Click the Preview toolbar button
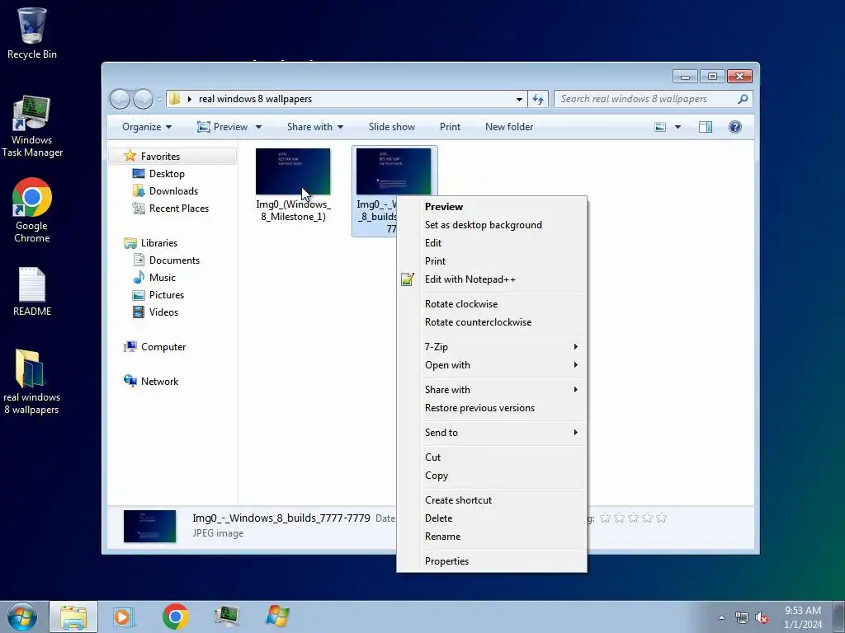 click(223, 127)
